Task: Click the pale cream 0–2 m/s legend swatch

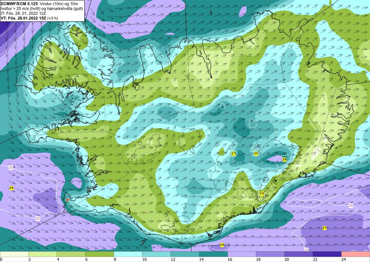Action: pyautogui.click(x=14, y=254)
